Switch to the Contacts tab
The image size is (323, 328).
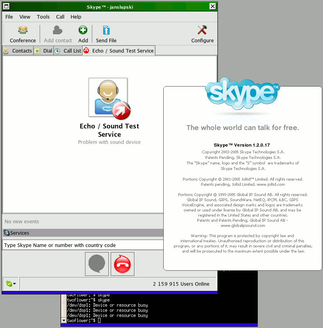[18, 51]
